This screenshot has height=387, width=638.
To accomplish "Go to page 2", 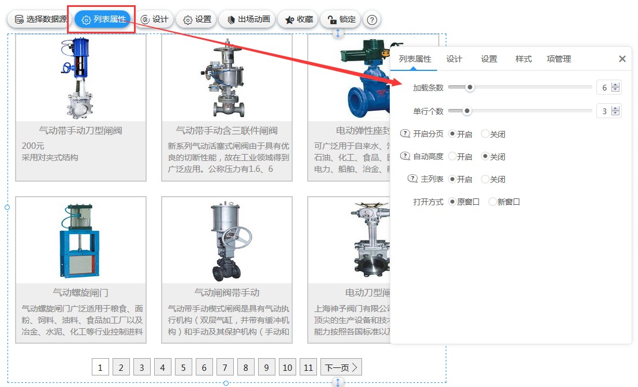I will pos(121,367).
